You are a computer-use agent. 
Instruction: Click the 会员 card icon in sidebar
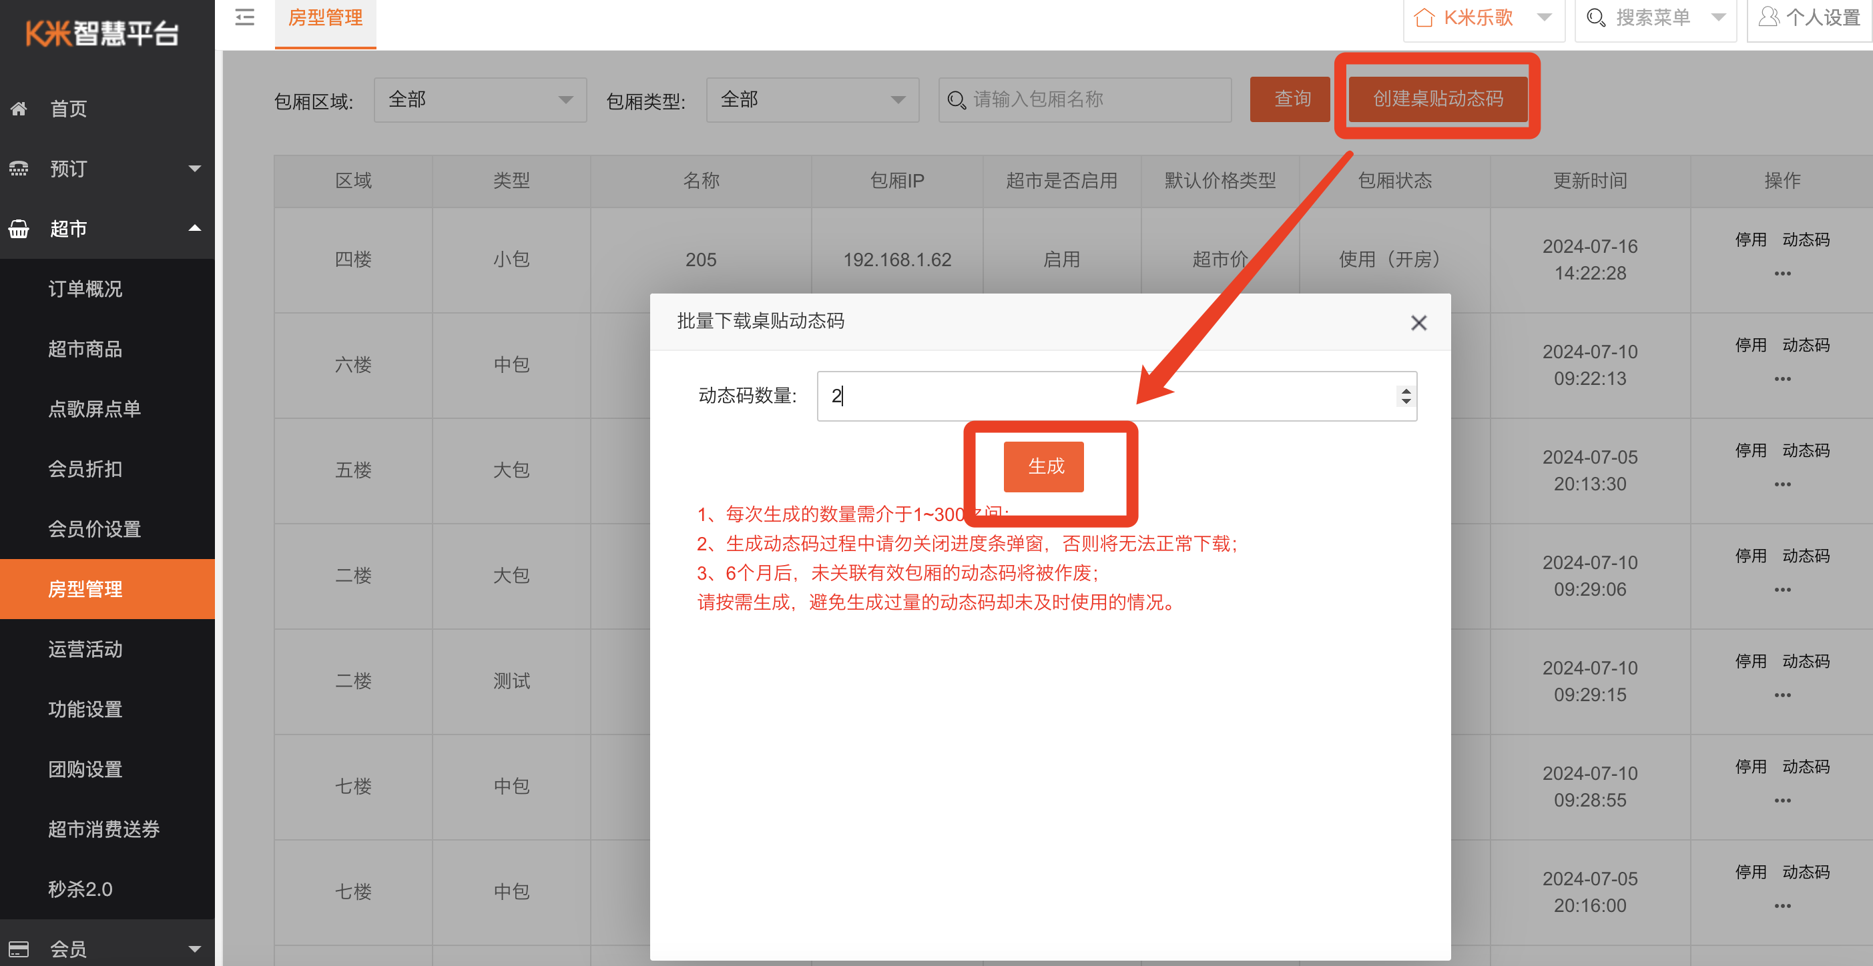pos(19,949)
